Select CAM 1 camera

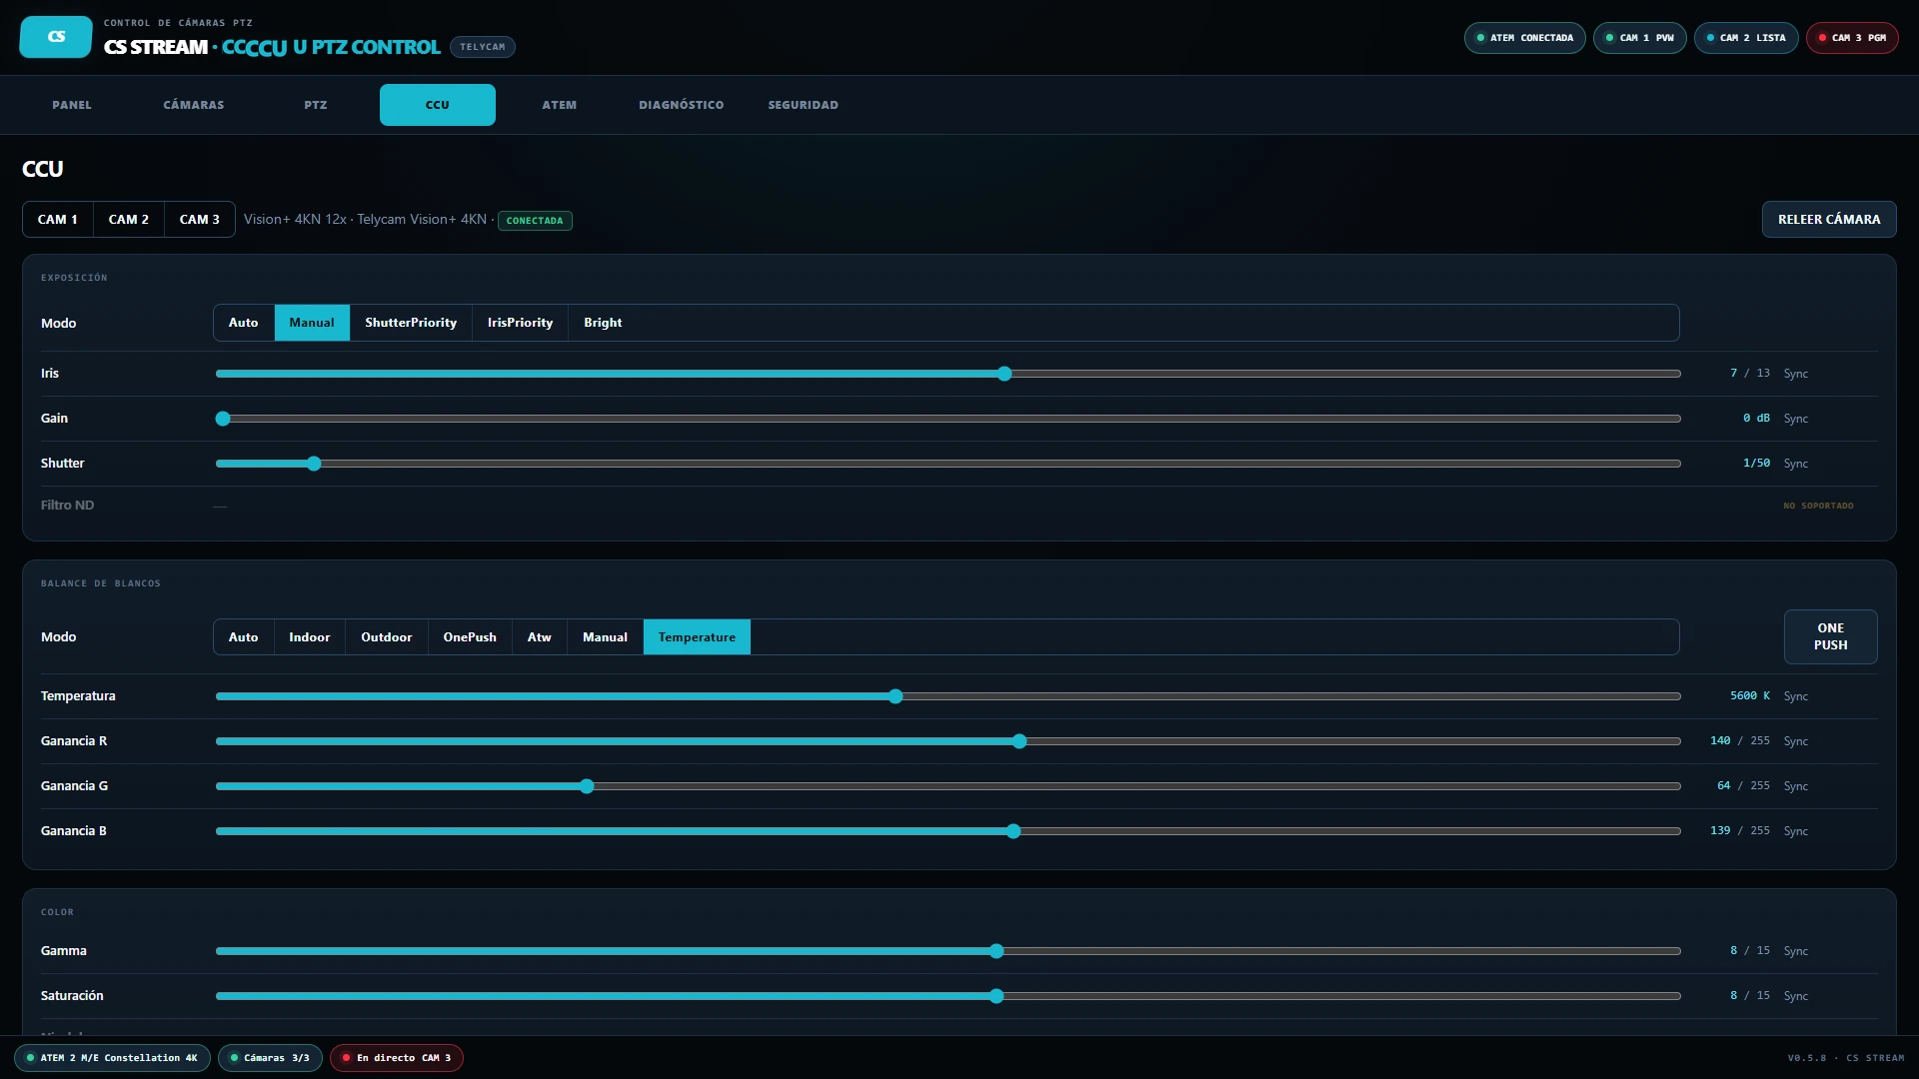pos(58,220)
